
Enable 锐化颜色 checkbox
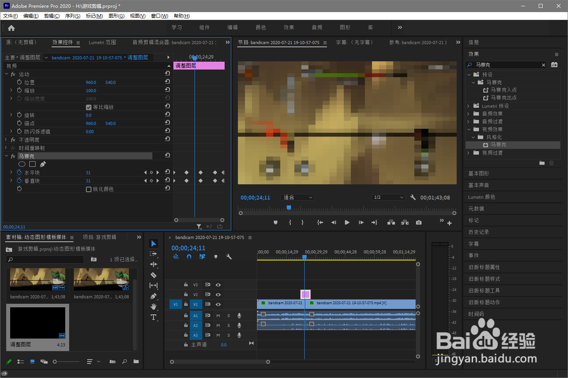pyautogui.click(x=89, y=189)
